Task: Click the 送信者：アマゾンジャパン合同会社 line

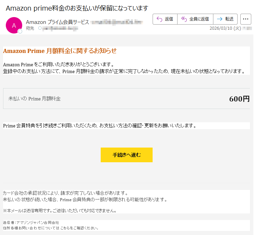Action: pos(31,223)
